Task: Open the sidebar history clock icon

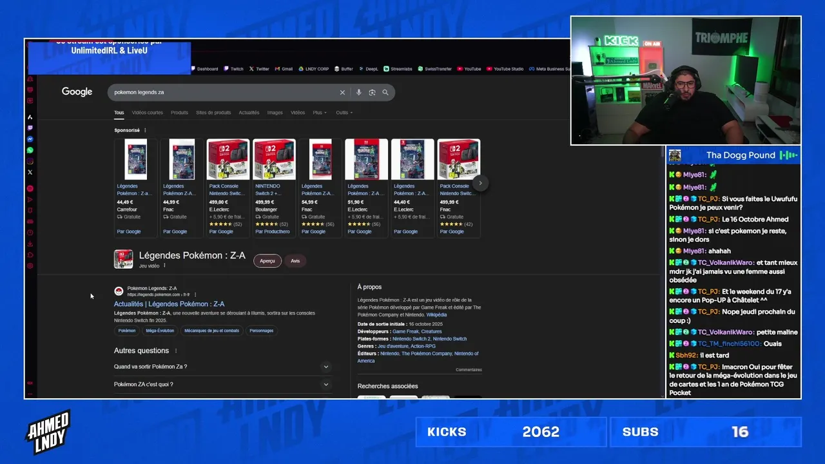Action: (x=30, y=233)
